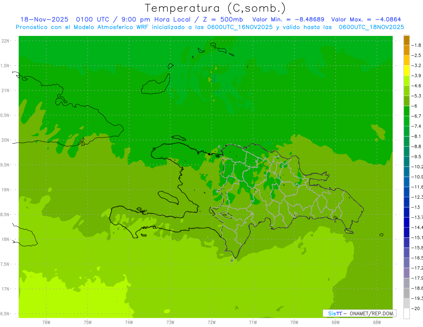The image size is (423, 327).
Task: Click the 'Z = 500mb' level text
Action: pos(222,19)
